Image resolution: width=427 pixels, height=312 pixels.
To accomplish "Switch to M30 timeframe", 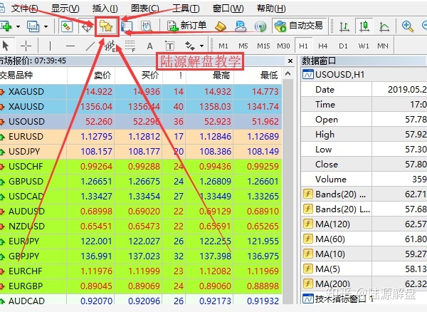I will click(x=283, y=46).
